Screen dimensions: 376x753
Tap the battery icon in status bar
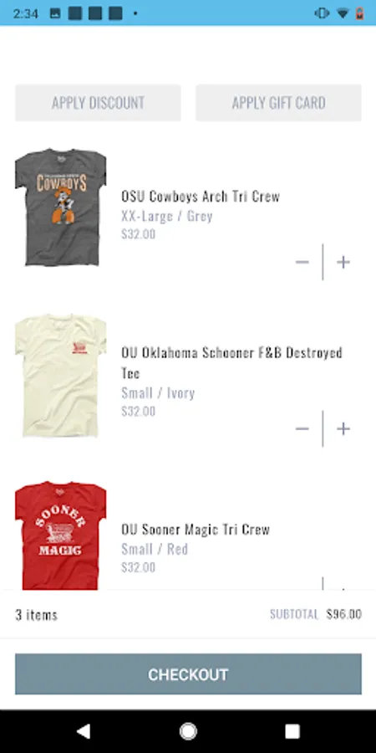(x=359, y=13)
